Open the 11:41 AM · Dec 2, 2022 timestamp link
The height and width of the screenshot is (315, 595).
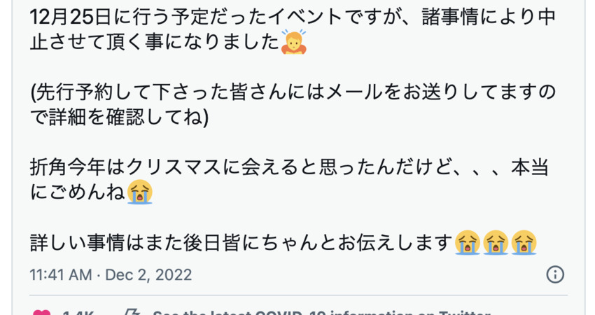[x=111, y=275]
